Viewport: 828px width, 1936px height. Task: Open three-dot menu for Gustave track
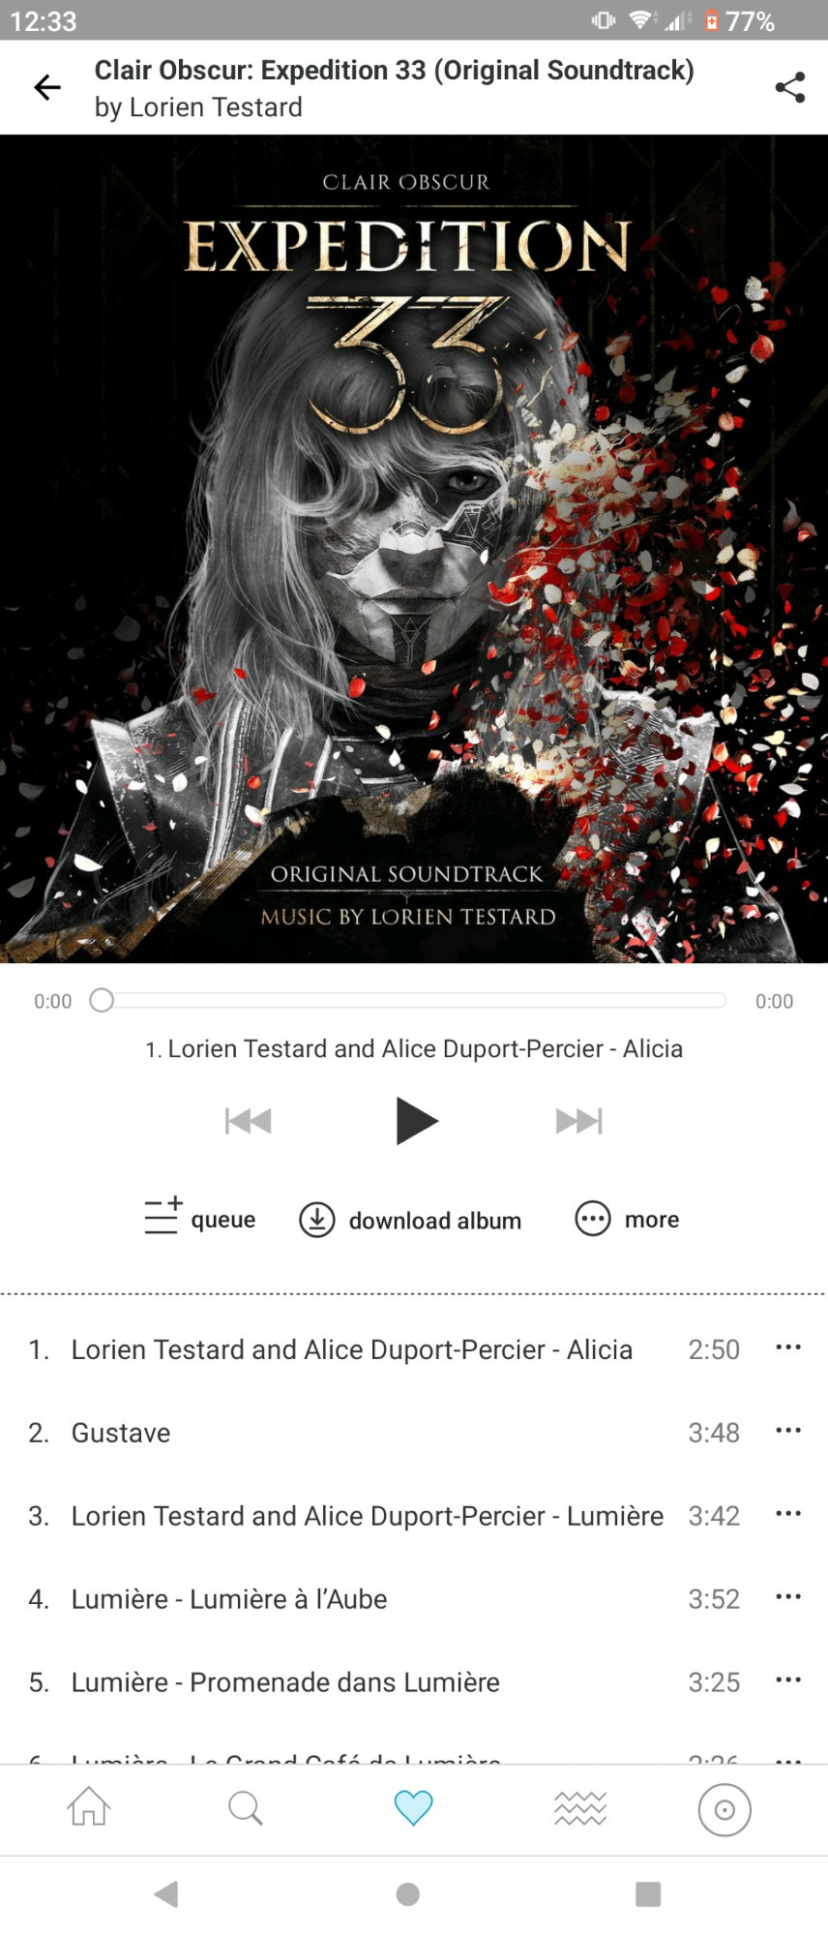[788, 1431]
